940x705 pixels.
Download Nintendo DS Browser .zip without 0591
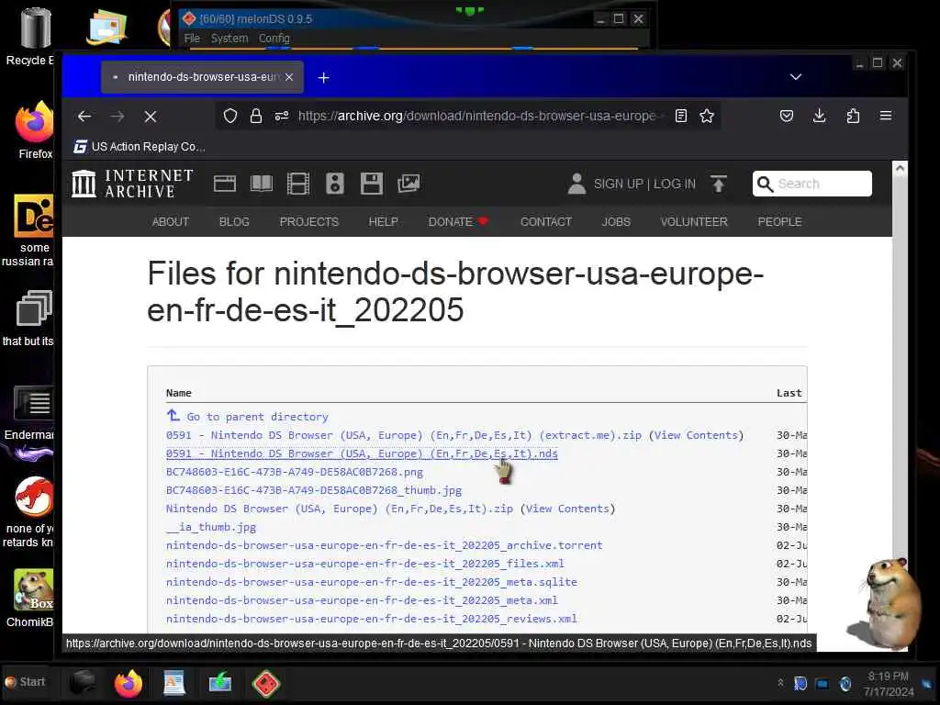[340, 509]
